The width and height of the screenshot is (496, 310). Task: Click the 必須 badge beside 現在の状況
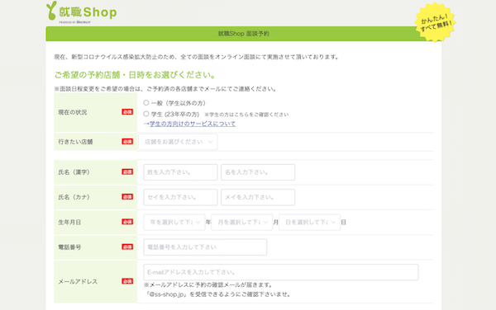pos(127,112)
